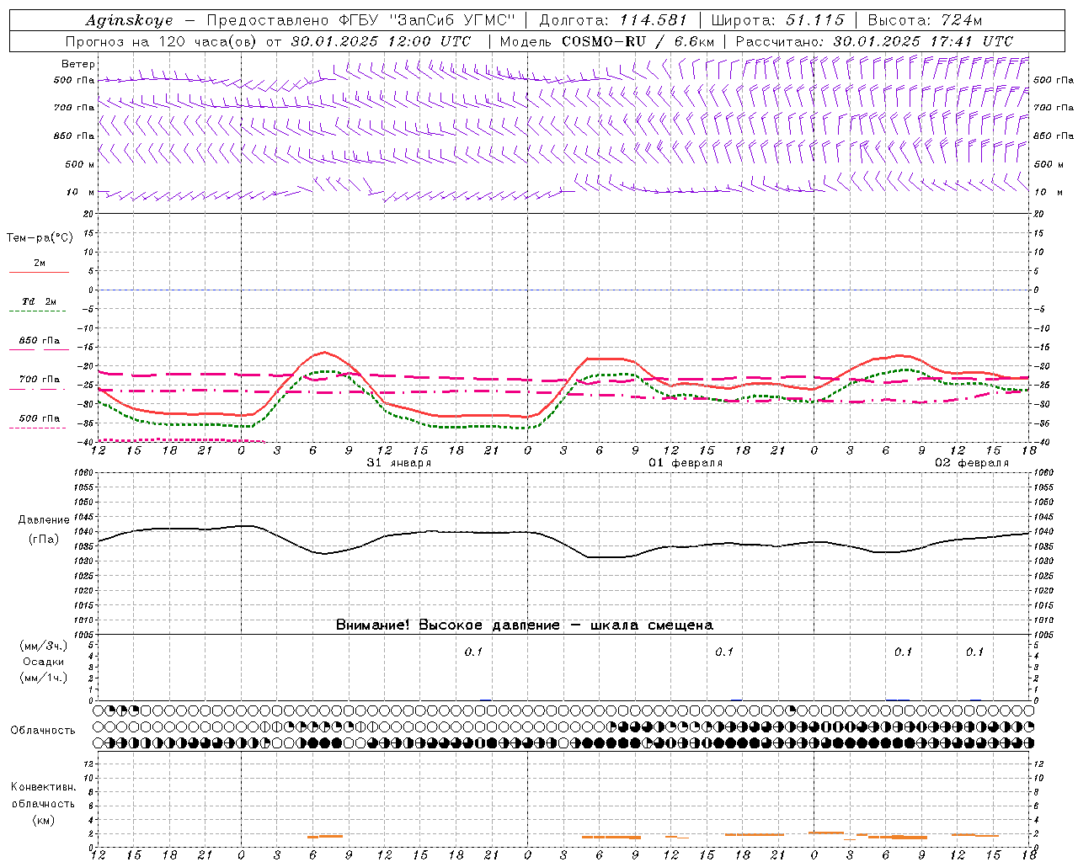Select the model name COSMO-RU / 6.6км
The width and height of the screenshot is (1078, 862).
pos(638,41)
